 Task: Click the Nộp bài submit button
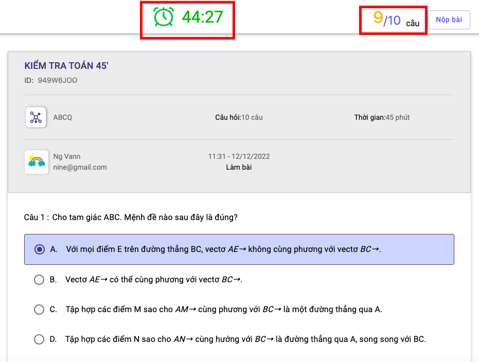click(x=449, y=20)
